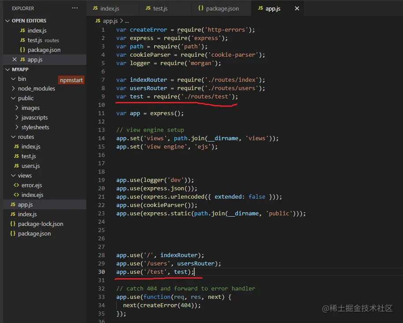Screen dimensions: 403x323
Task: Open root index.js below app.js
Action: (x=27, y=214)
